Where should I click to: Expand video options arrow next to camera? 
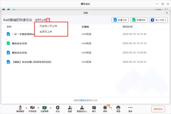pyautogui.click(x=38, y=108)
